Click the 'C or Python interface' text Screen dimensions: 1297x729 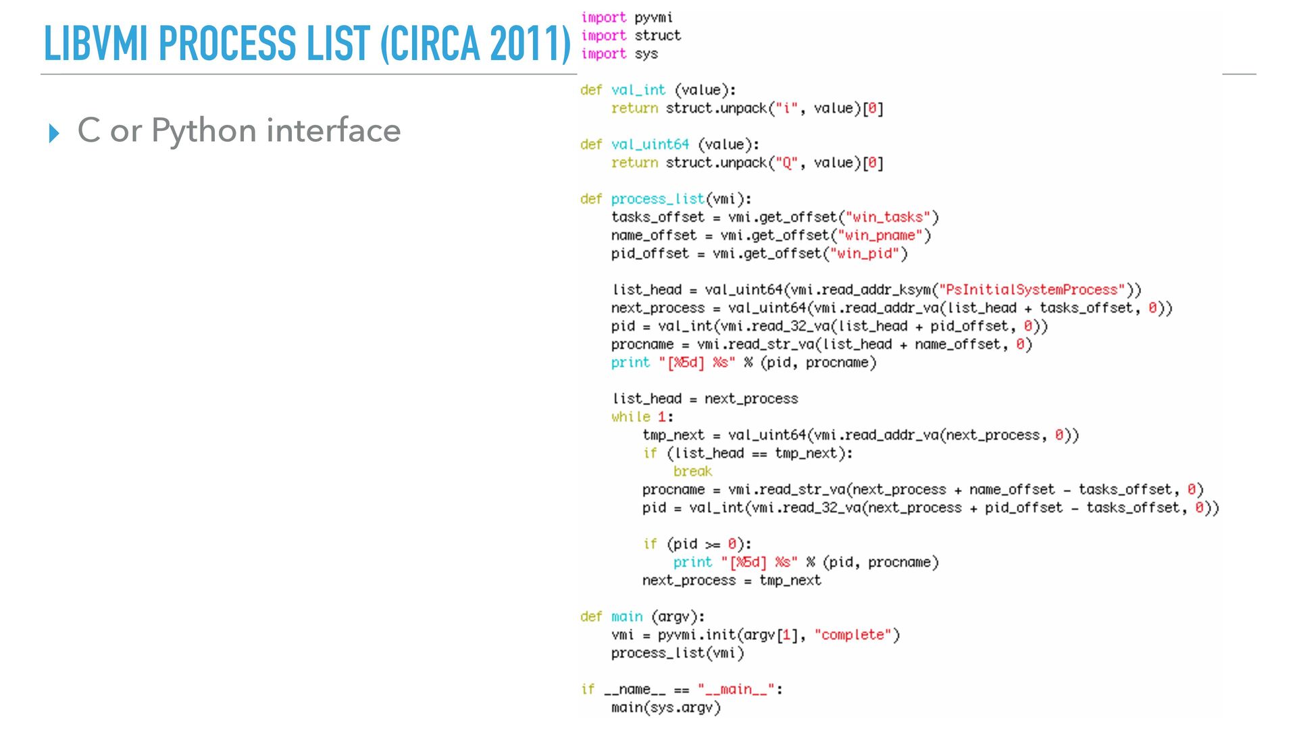click(x=239, y=130)
